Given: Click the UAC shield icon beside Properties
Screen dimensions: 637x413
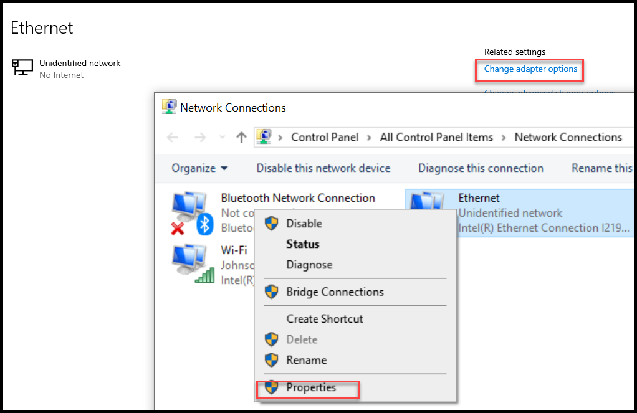Looking at the screenshot, I should (x=272, y=387).
